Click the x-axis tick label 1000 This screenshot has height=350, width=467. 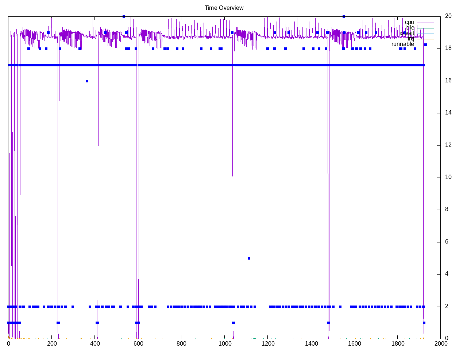point(224,343)
